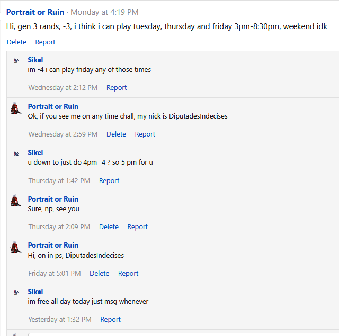This screenshot has width=339, height=336.
Task: Report the Thursday 2:09 PM comment
Action: click(x=138, y=227)
